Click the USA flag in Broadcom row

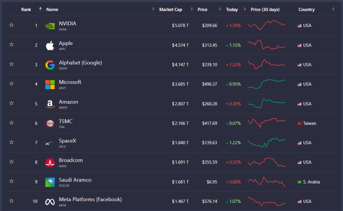click(299, 163)
